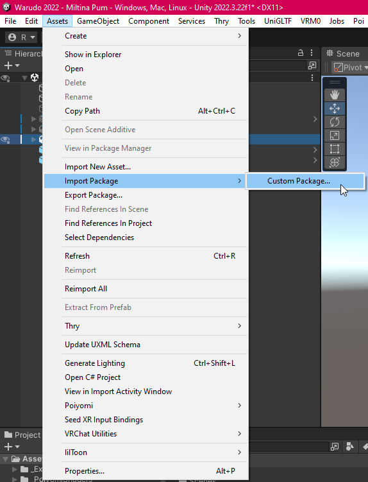
Task: Collapse the scene root in Hierarchy
Action: (x=24, y=78)
